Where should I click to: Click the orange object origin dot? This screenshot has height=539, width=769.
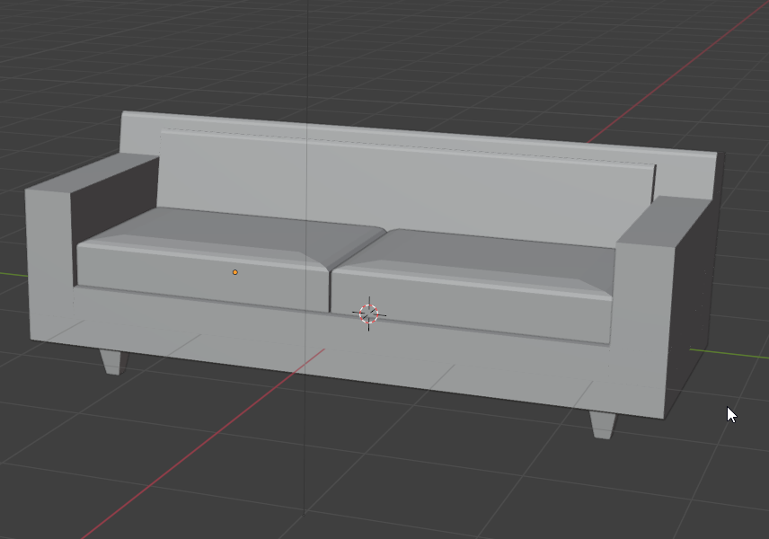tap(234, 272)
